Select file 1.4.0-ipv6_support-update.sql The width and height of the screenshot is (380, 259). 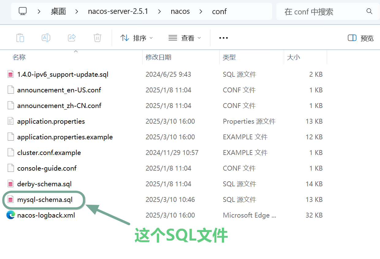coord(63,74)
